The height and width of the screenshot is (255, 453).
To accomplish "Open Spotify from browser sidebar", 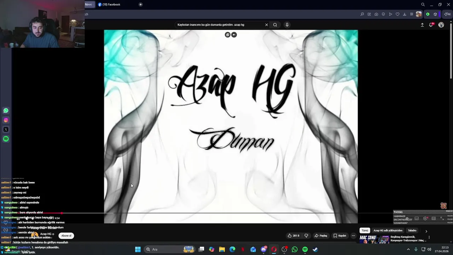I will [x=6, y=139].
